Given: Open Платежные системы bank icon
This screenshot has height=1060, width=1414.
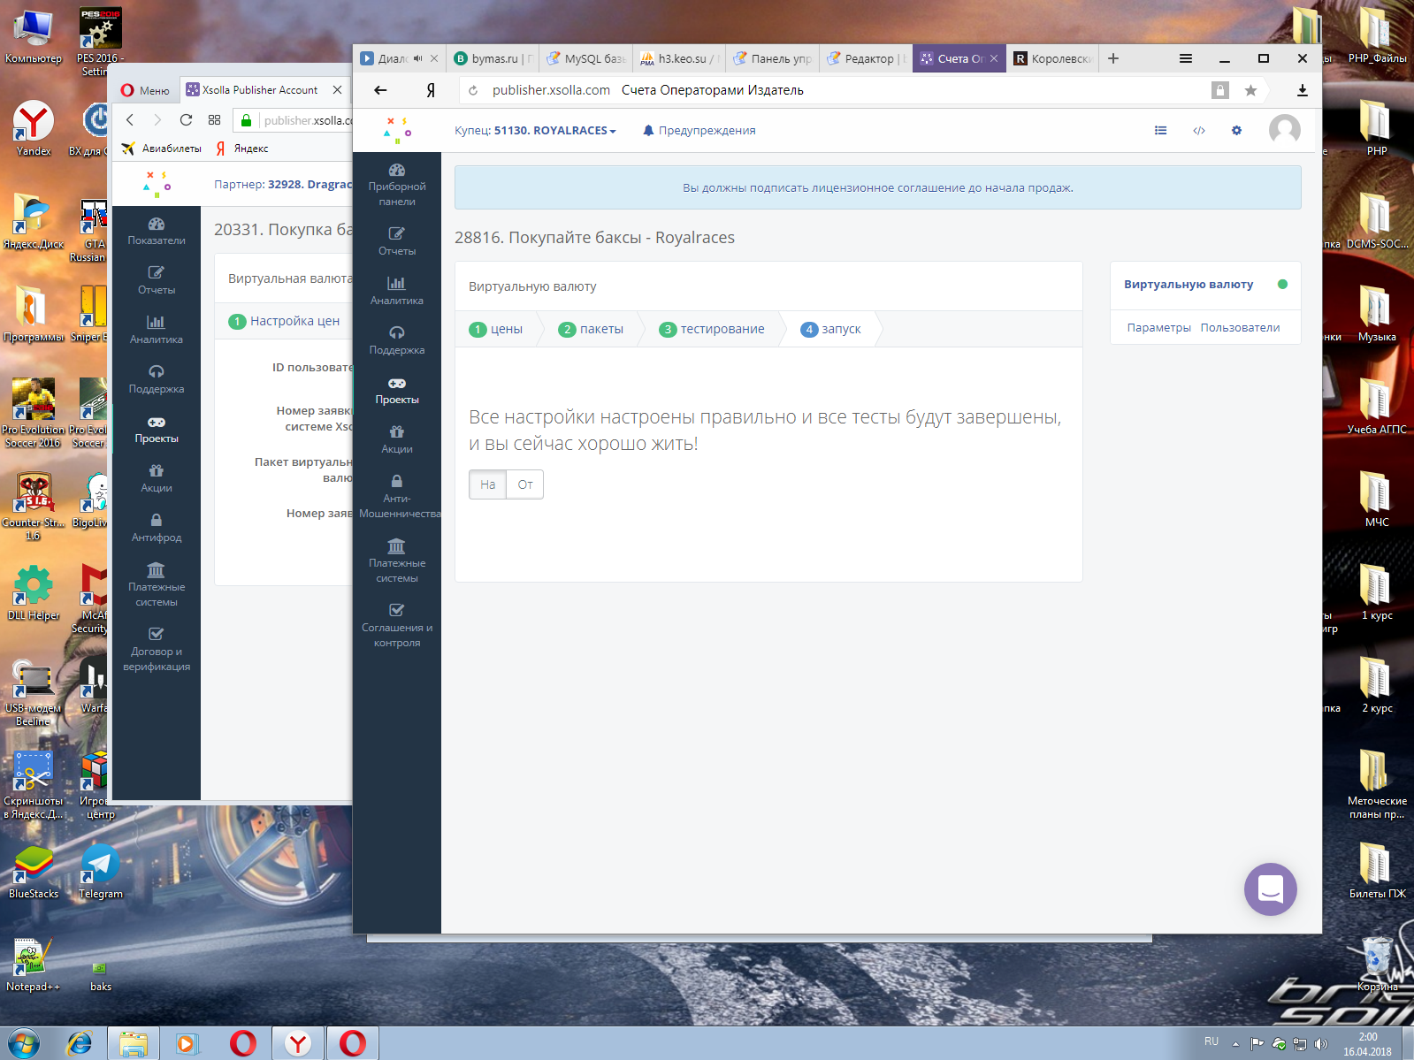Looking at the screenshot, I should (x=397, y=546).
